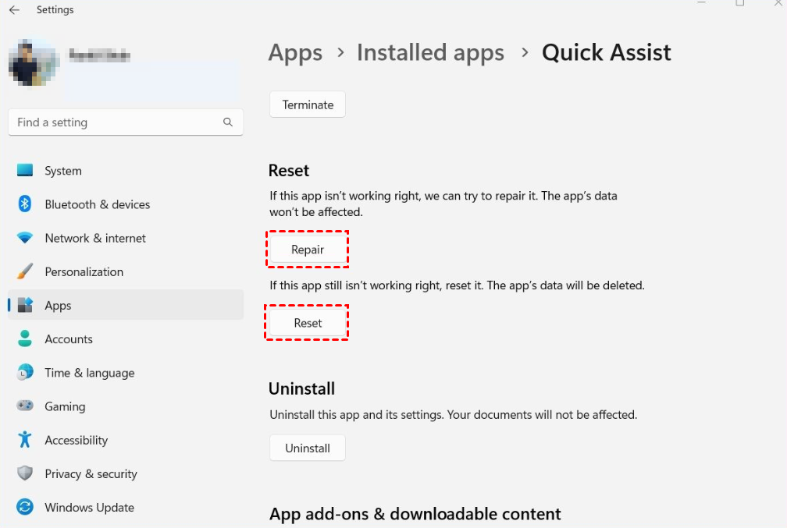Click the back arrow in Settings

tap(14, 10)
